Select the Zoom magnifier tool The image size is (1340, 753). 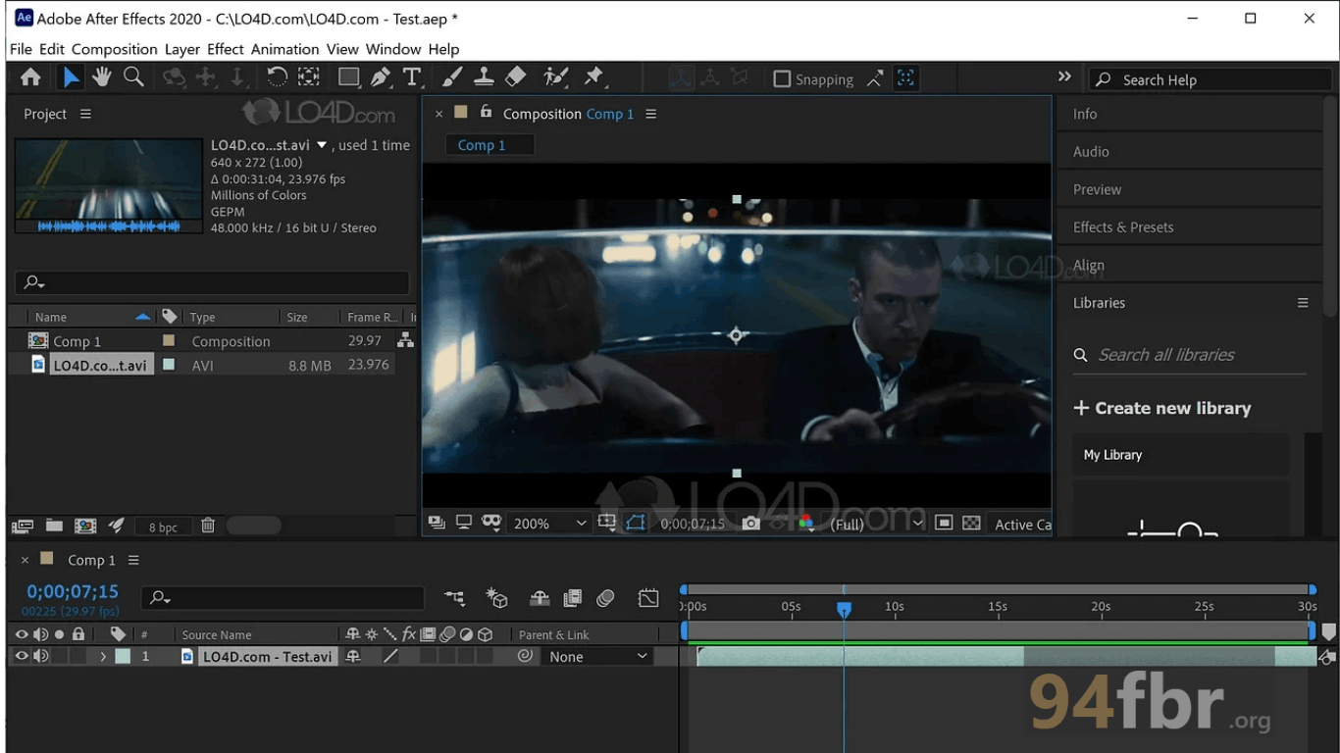(x=133, y=77)
